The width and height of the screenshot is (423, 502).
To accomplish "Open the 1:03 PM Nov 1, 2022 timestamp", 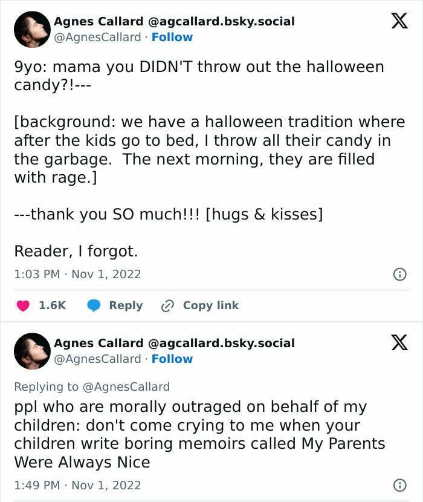I will pyautogui.click(x=77, y=274).
